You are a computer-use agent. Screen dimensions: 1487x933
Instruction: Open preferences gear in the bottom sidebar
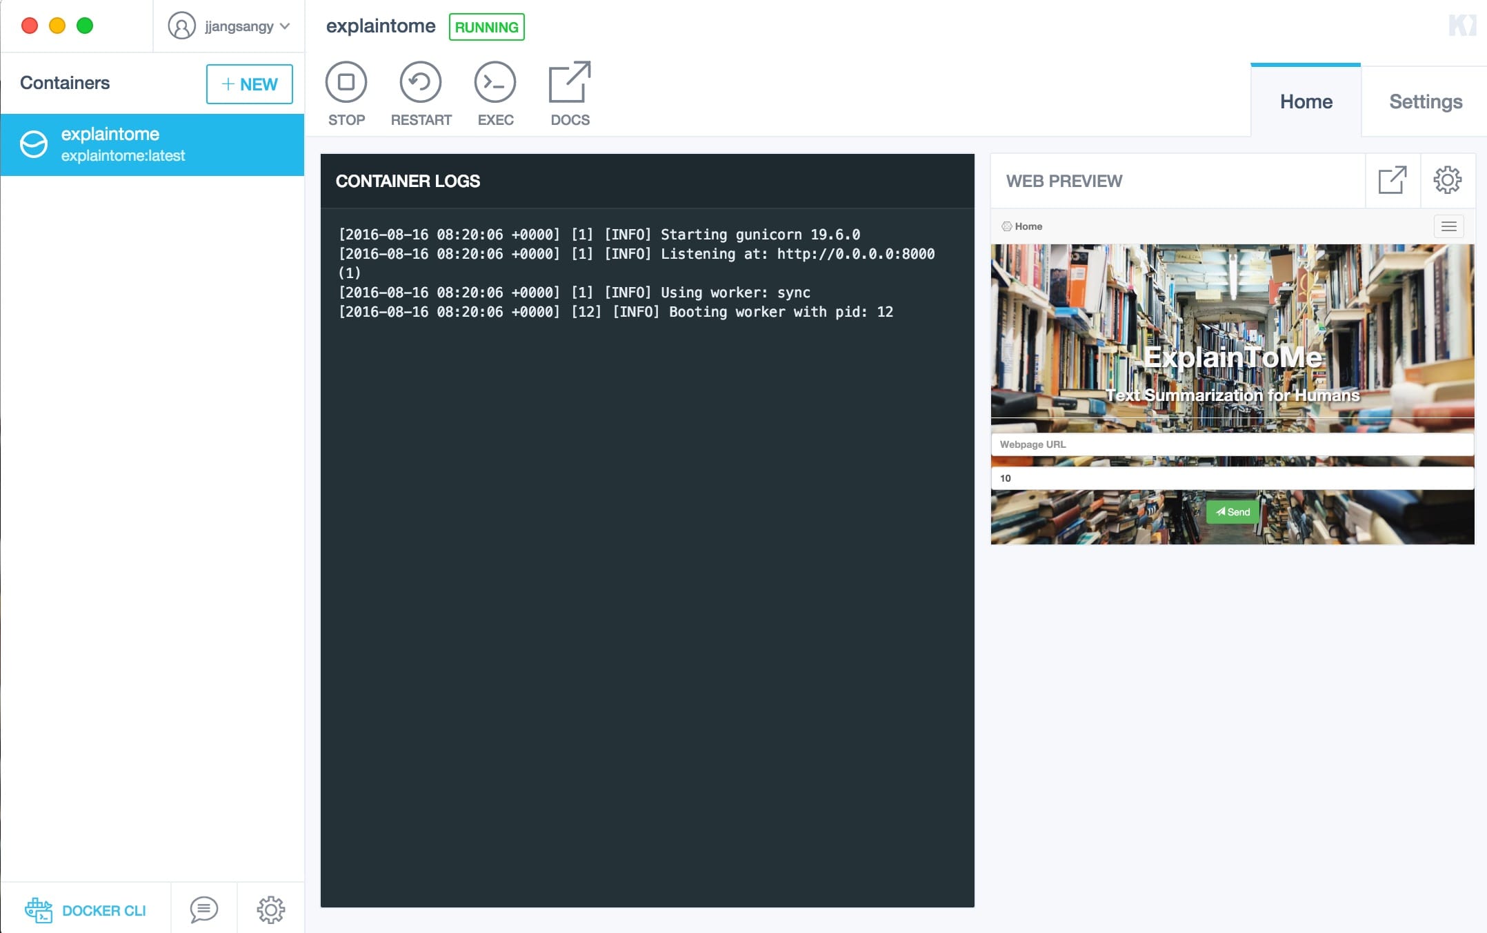270,910
